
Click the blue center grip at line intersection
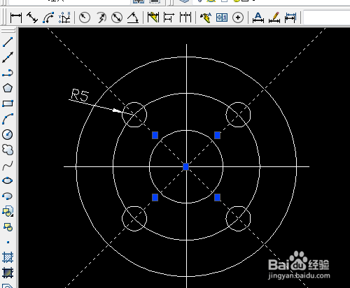186,166
